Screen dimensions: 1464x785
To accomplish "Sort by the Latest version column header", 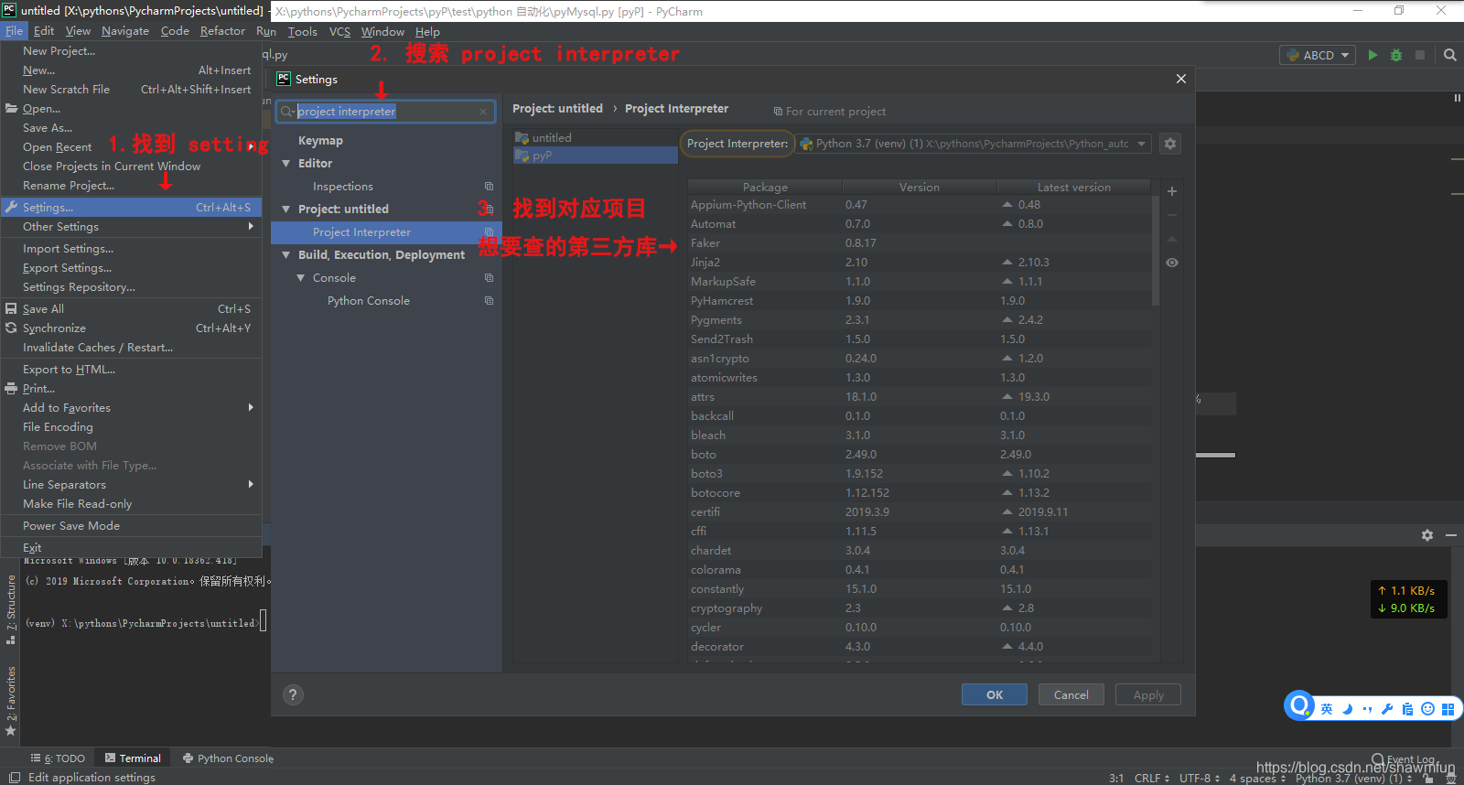I will [1073, 187].
